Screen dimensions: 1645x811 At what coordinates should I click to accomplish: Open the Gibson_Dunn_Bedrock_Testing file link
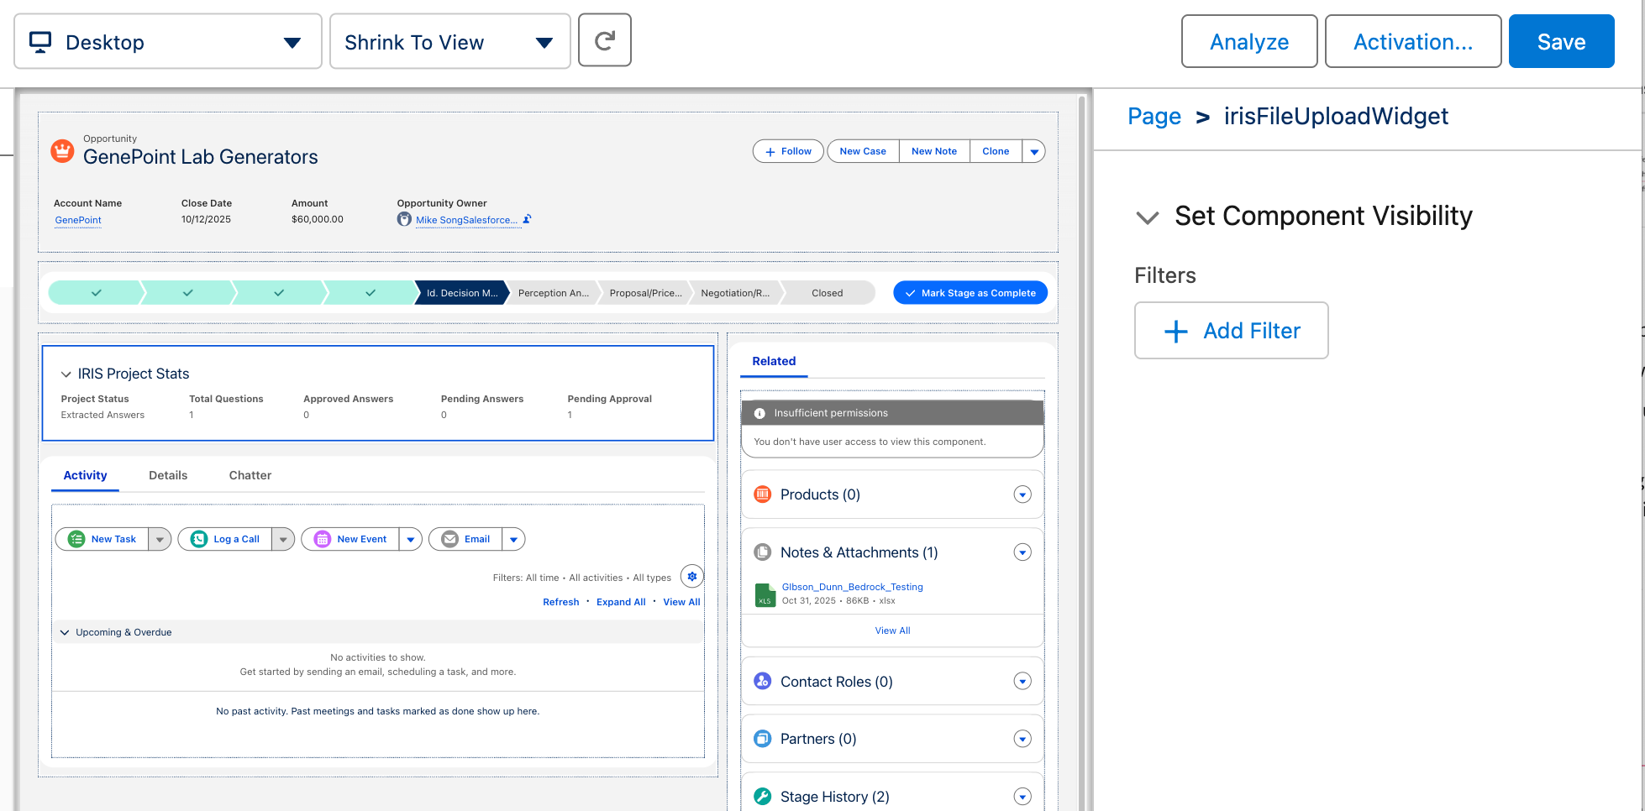(852, 587)
